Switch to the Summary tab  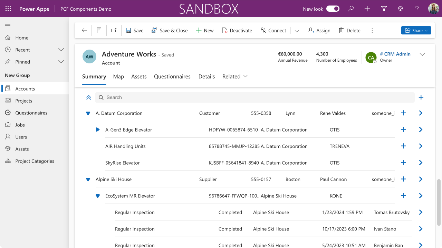point(94,76)
